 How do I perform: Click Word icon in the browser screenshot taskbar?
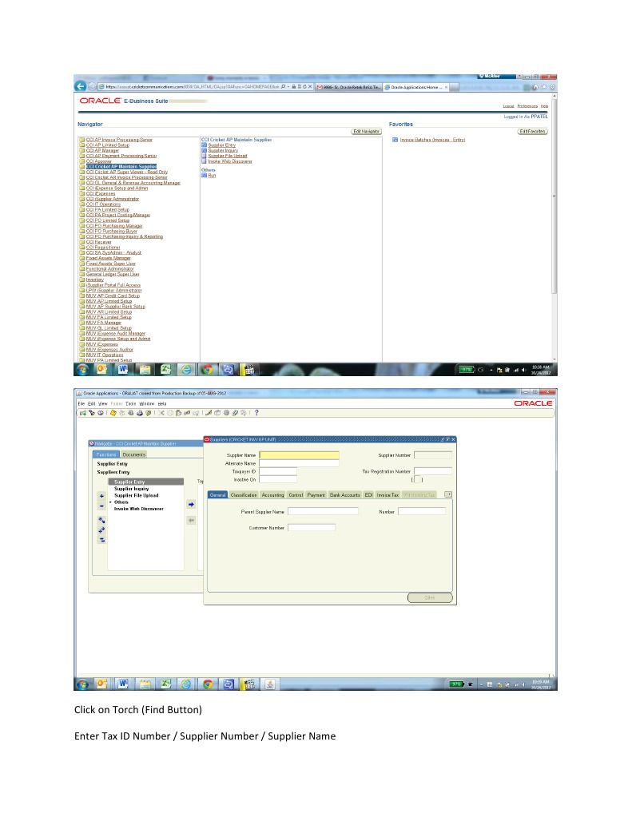123,370
